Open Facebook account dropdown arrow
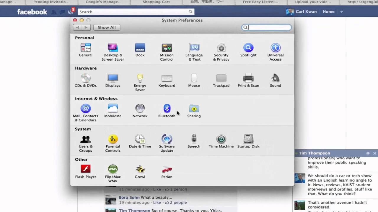The width and height of the screenshot is (378, 212). (x=341, y=12)
